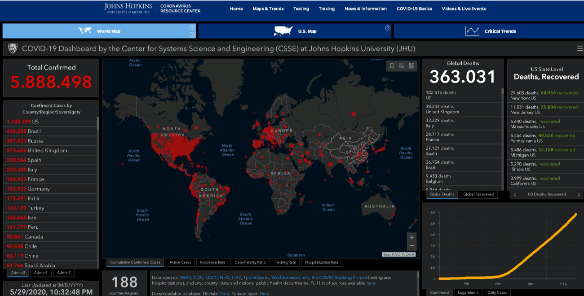This screenshot has width=584, height=296.
Task: Click the world map globe icon
Action: tap(85, 31)
